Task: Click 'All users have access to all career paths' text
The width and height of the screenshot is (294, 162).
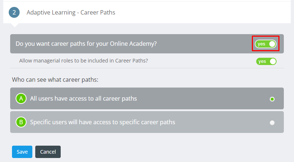Action: pos(84,98)
